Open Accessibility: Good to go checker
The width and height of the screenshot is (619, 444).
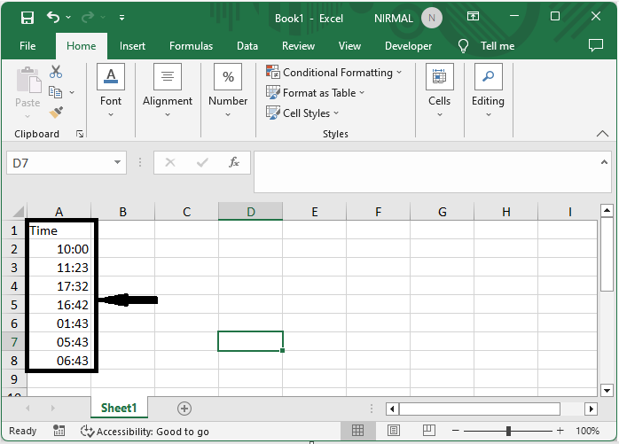coord(145,431)
